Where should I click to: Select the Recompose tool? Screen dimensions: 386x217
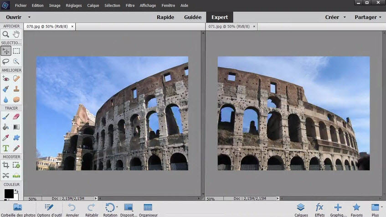click(x=16, y=165)
